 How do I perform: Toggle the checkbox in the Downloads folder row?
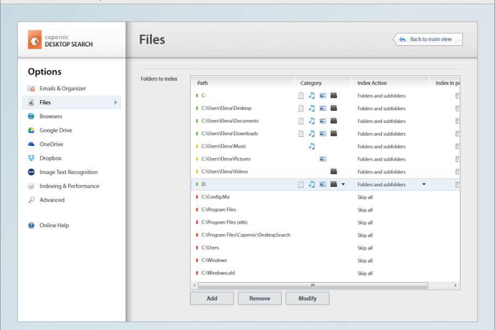click(x=457, y=134)
